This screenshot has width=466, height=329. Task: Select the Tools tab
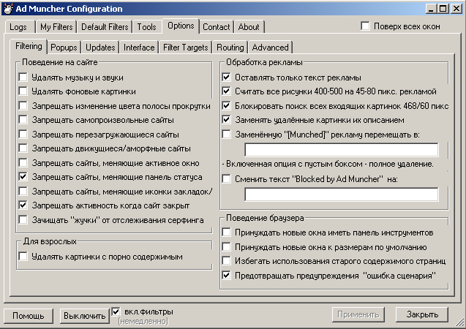pos(146,27)
